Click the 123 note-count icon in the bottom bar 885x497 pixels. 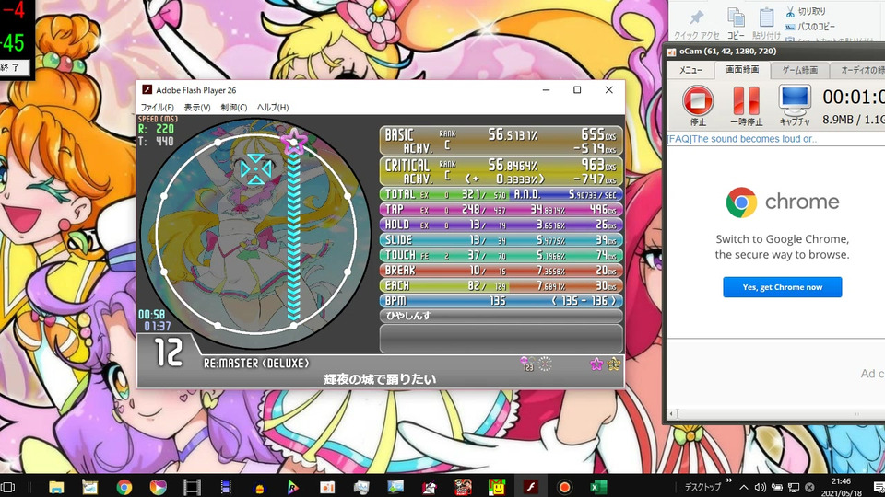coord(527,364)
